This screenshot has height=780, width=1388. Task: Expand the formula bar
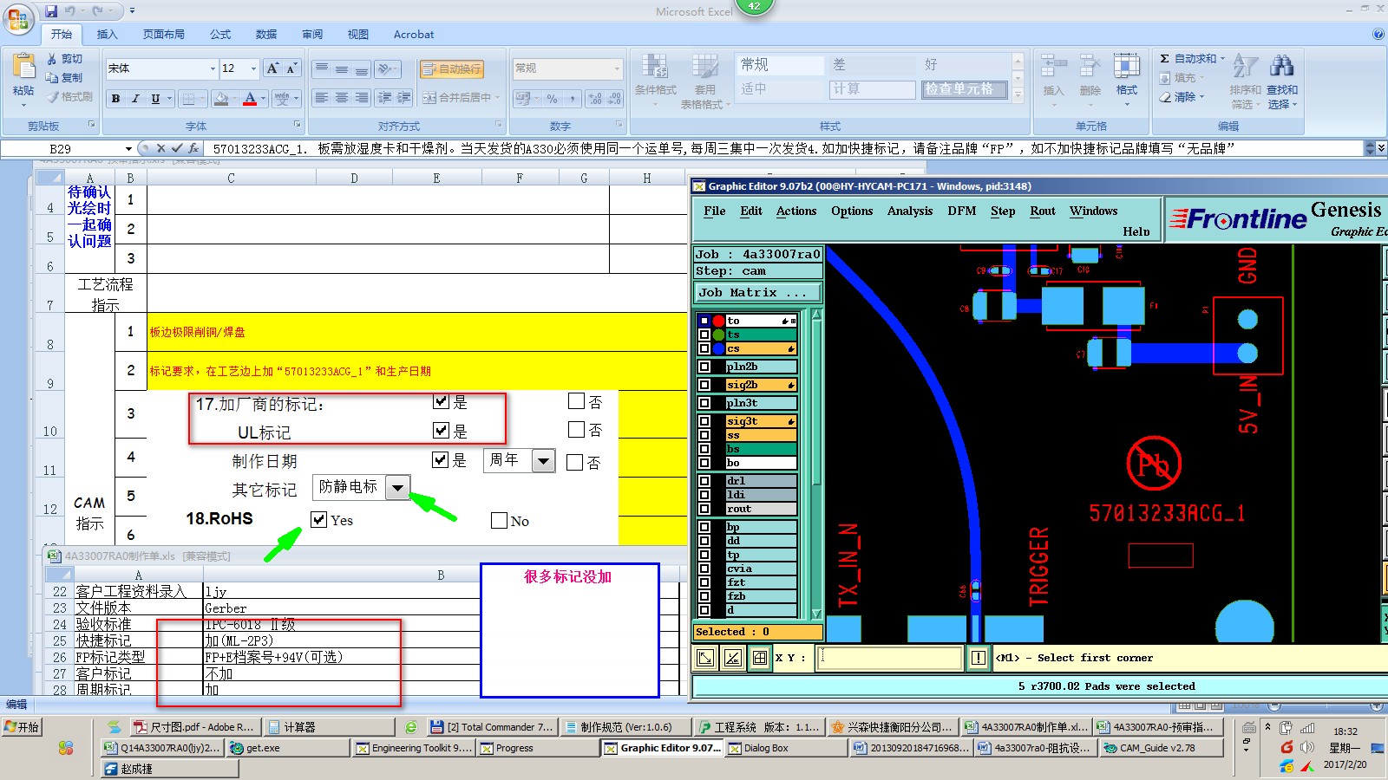point(1381,148)
